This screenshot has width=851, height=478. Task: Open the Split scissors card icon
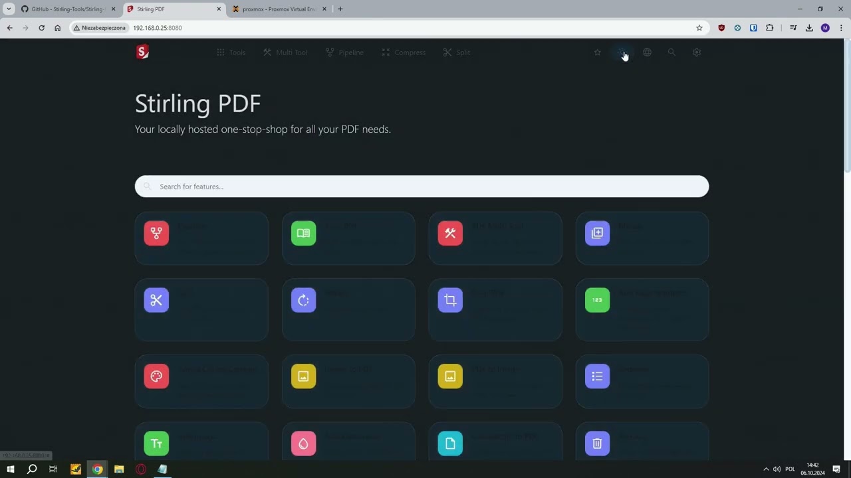click(156, 300)
